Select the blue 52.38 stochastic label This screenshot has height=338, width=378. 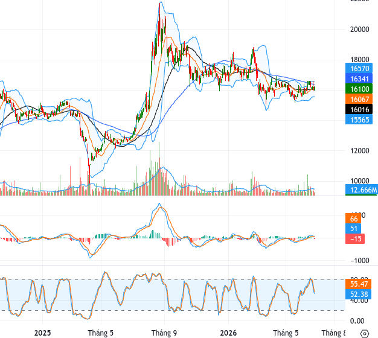pyautogui.click(x=359, y=294)
